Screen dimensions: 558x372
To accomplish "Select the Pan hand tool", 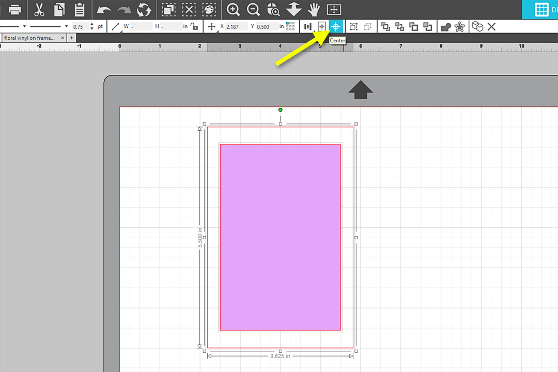I will point(314,9).
